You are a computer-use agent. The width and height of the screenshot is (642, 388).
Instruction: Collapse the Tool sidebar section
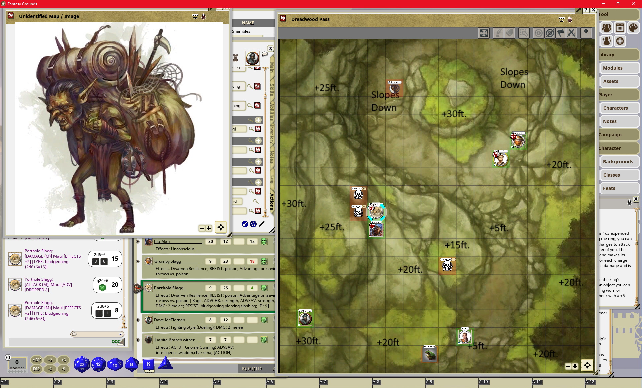[618, 14]
